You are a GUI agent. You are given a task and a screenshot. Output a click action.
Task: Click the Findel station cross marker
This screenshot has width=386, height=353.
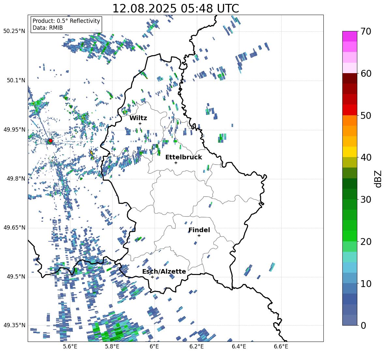pyautogui.click(x=199, y=236)
